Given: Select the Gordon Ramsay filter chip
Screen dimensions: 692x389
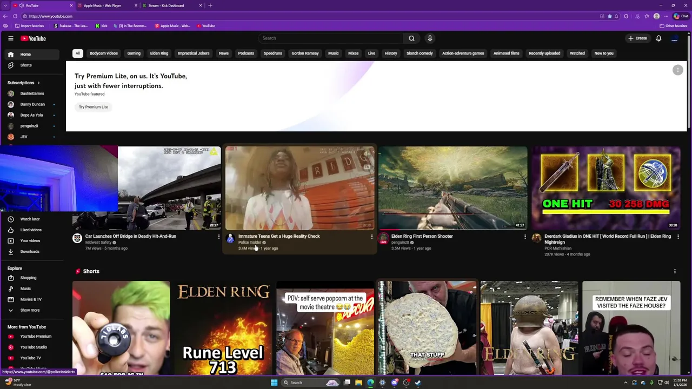Looking at the screenshot, I should pyautogui.click(x=305, y=53).
